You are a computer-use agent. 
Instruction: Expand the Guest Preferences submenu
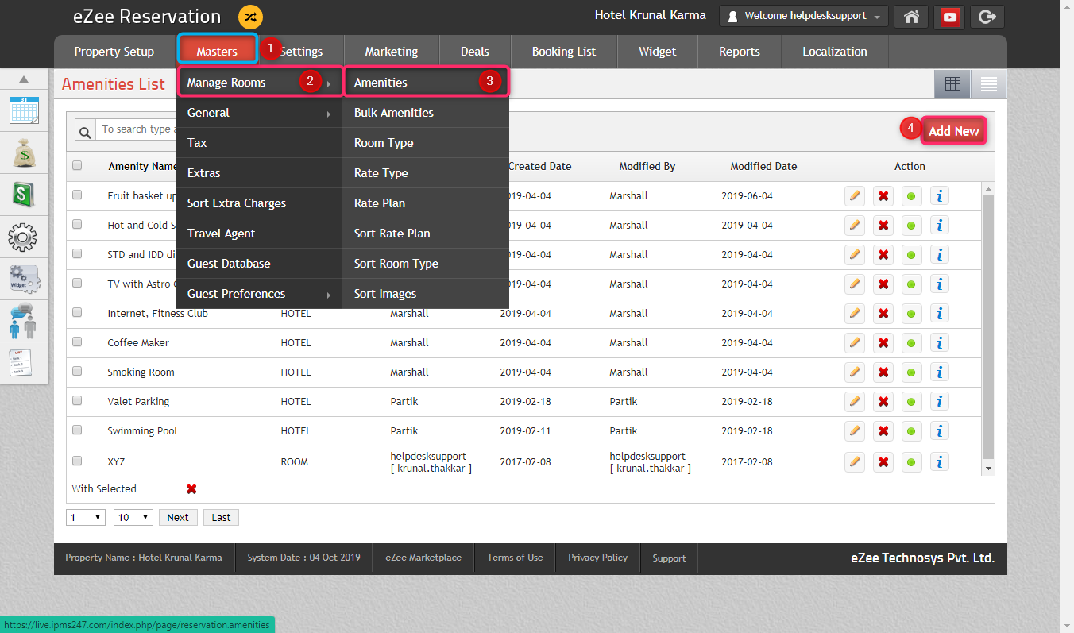(x=259, y=294)
